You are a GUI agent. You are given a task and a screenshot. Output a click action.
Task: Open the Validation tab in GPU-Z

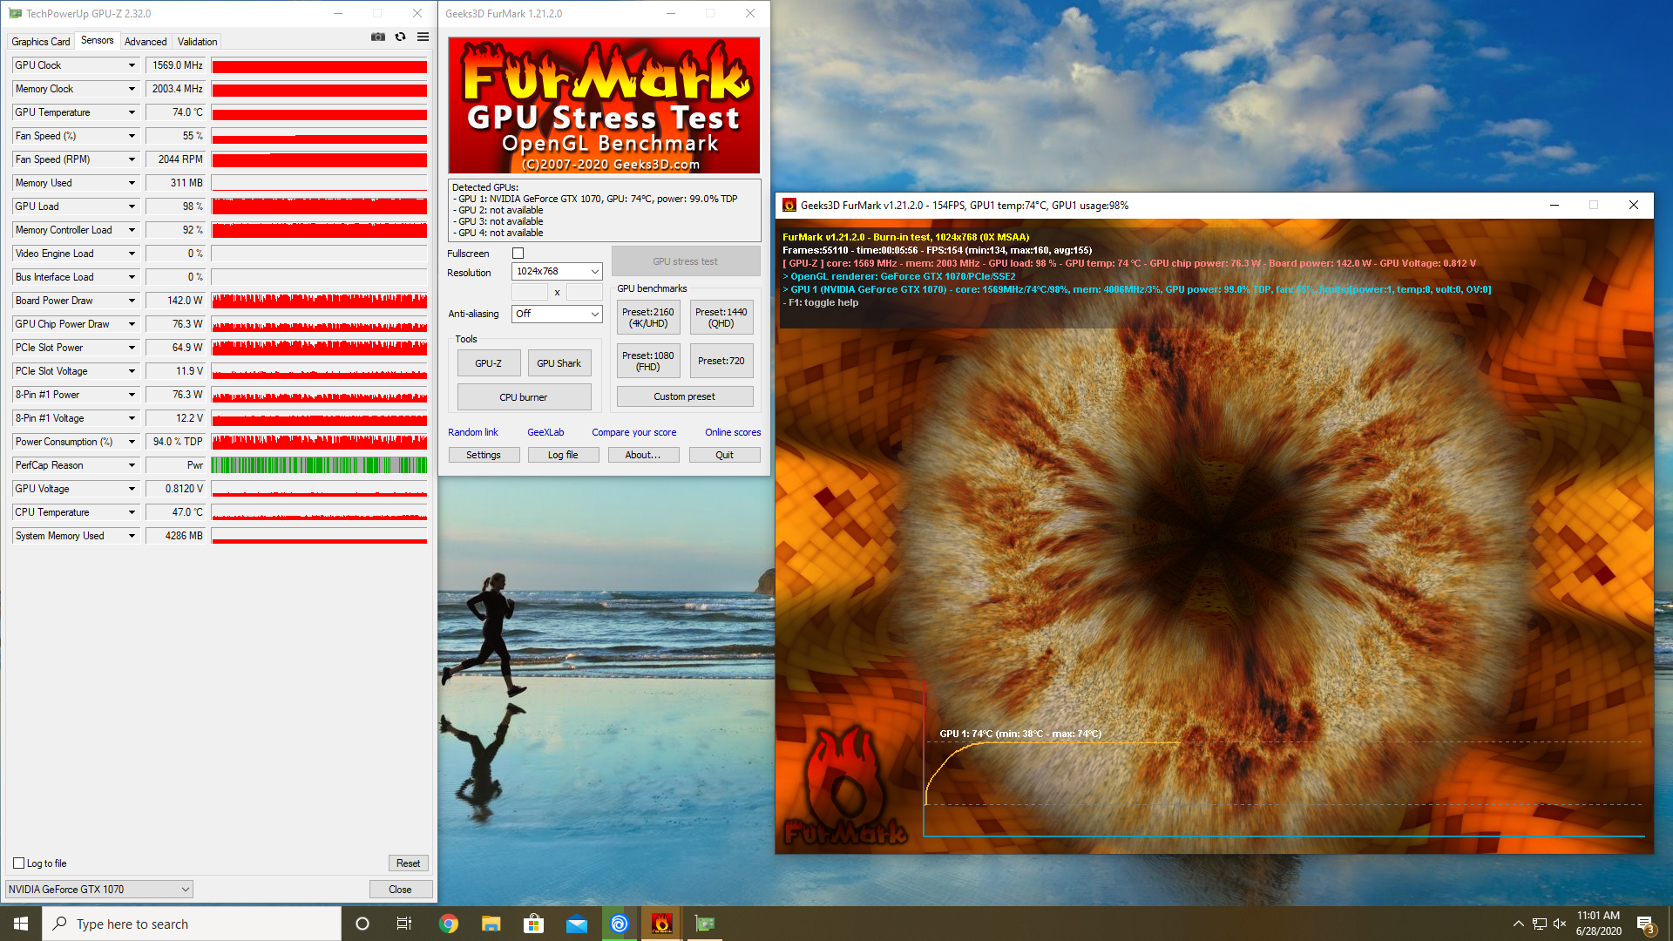[198, 42]
